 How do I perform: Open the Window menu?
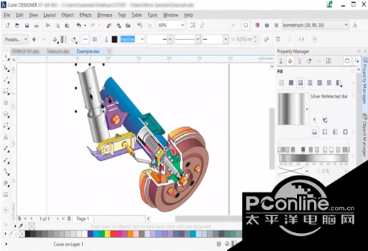[x=171, y=15]
